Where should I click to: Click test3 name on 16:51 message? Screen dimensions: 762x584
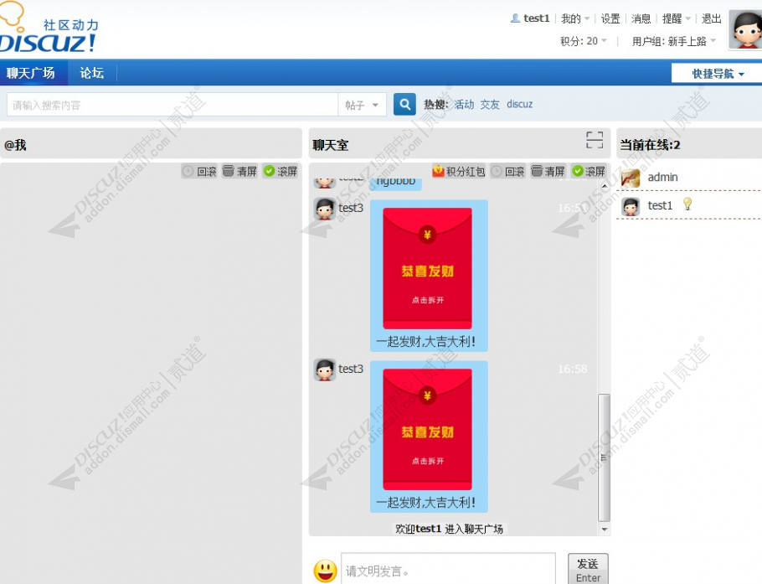[x=350, y=208]
